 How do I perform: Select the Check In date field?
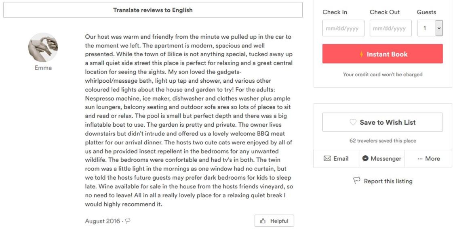tap(343, 28)
